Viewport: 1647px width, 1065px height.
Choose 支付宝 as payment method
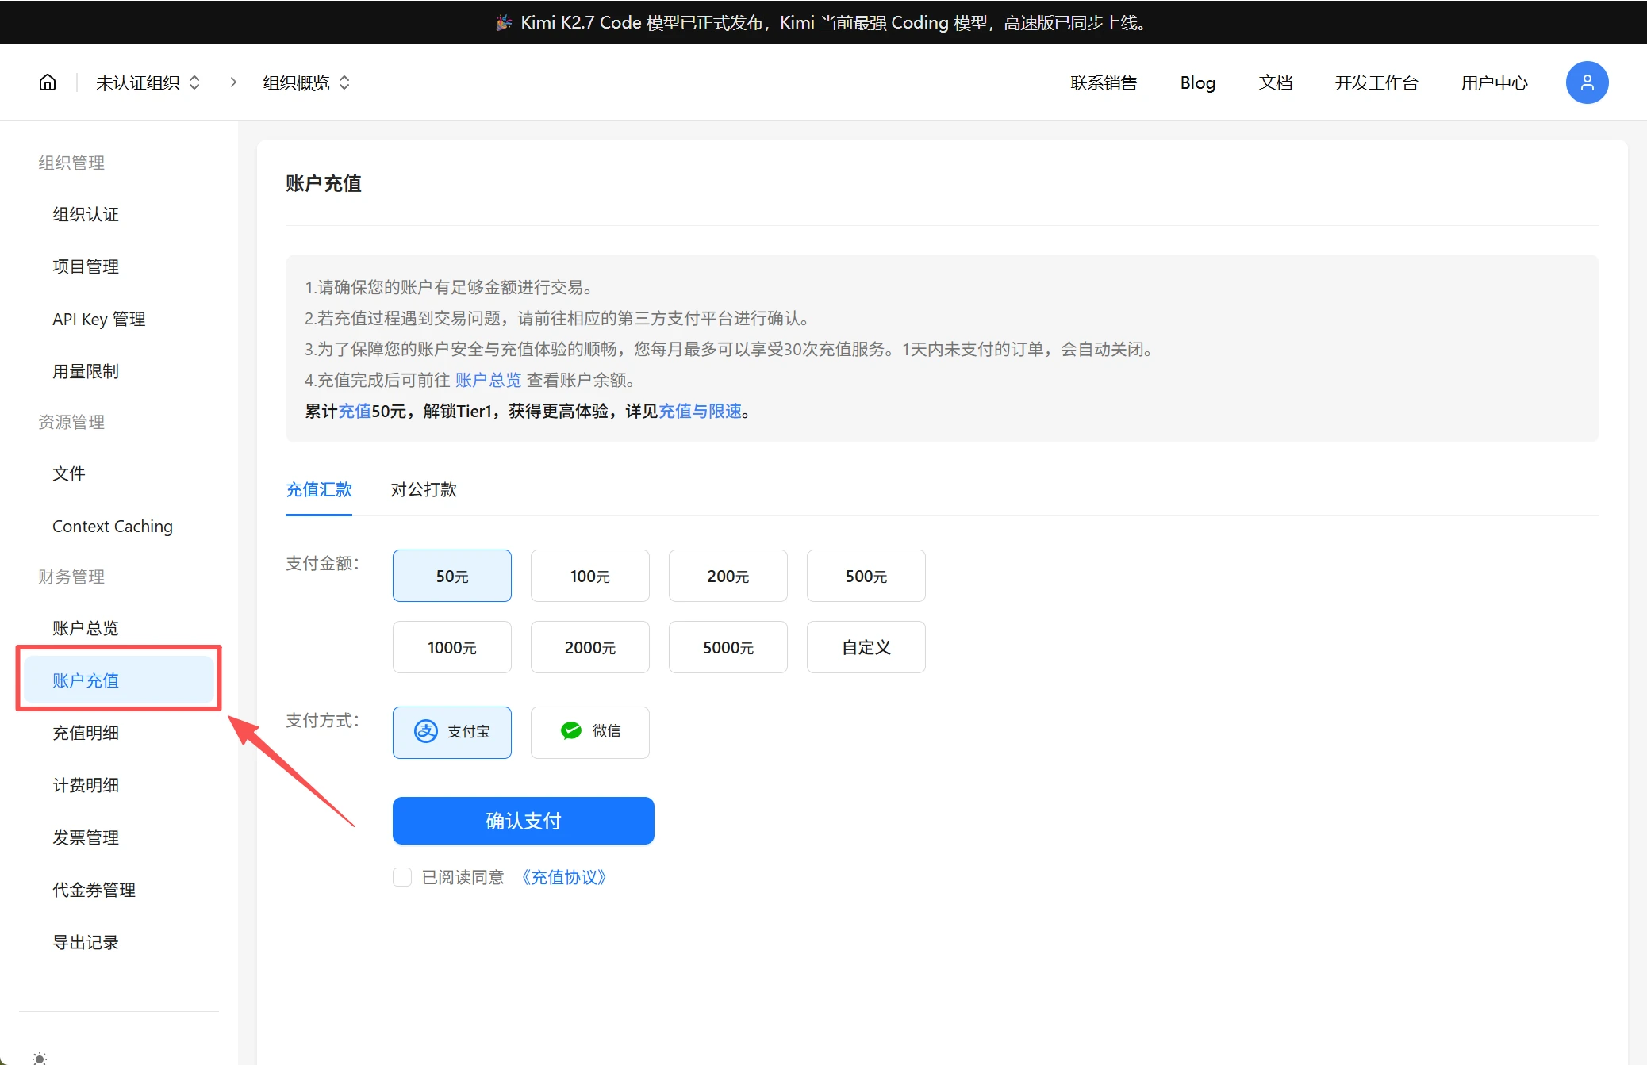point(452,733)
